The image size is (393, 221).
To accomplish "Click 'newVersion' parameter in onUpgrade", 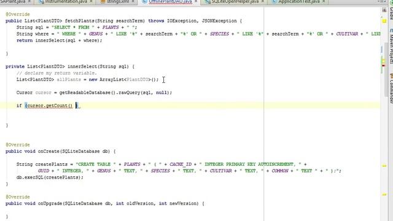I will [x=184, y=203].
